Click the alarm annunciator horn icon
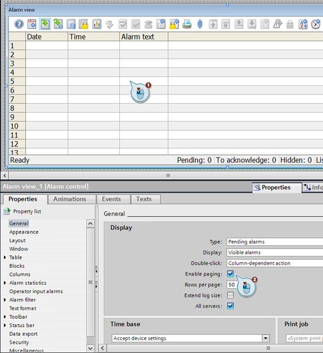This screenshot has width=323, height=353. pos(148,24)
